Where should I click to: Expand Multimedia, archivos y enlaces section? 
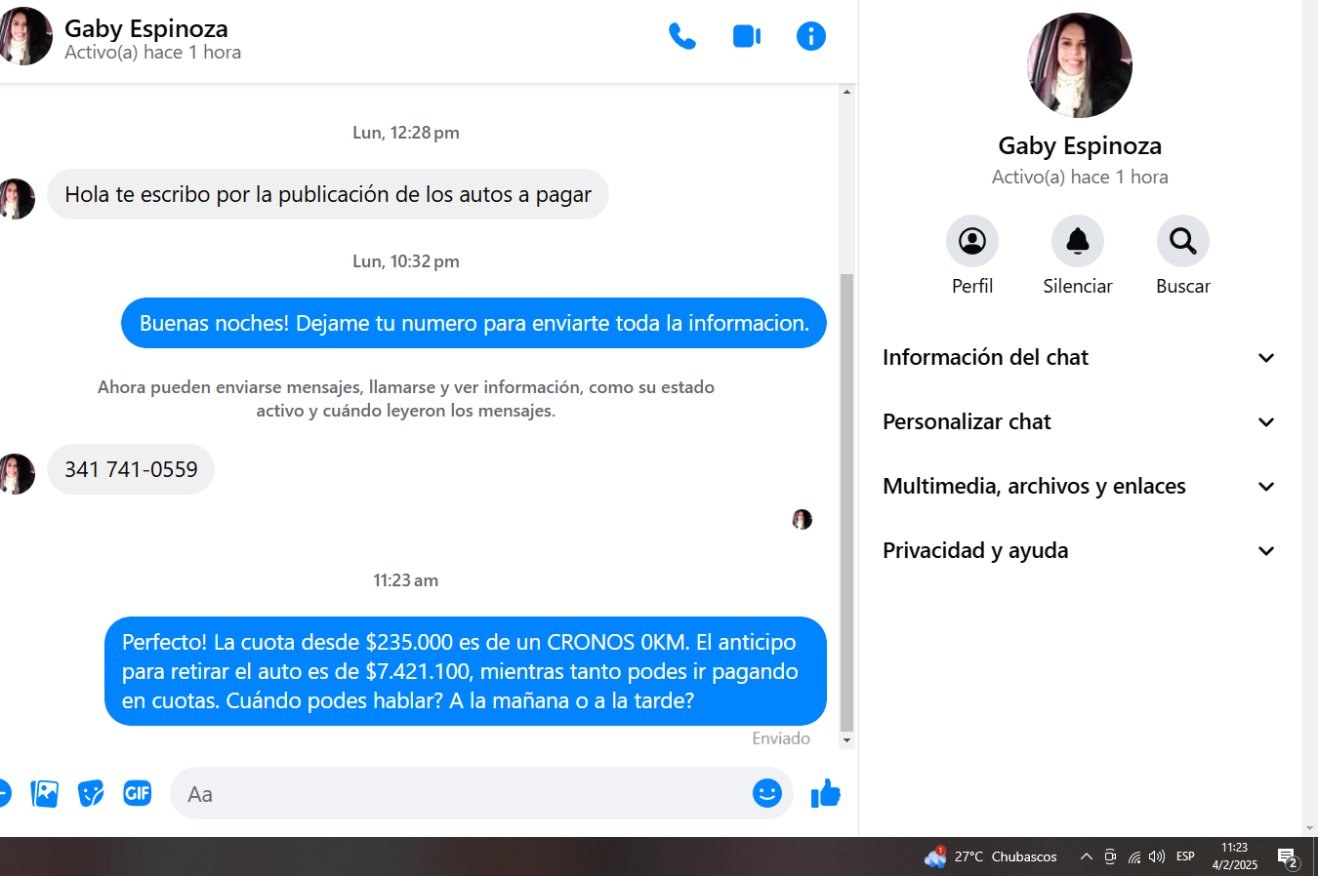point(1078,487)
